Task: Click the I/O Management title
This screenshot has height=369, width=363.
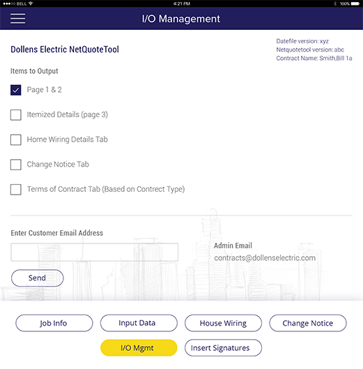Action: click(x=181, y=19)
